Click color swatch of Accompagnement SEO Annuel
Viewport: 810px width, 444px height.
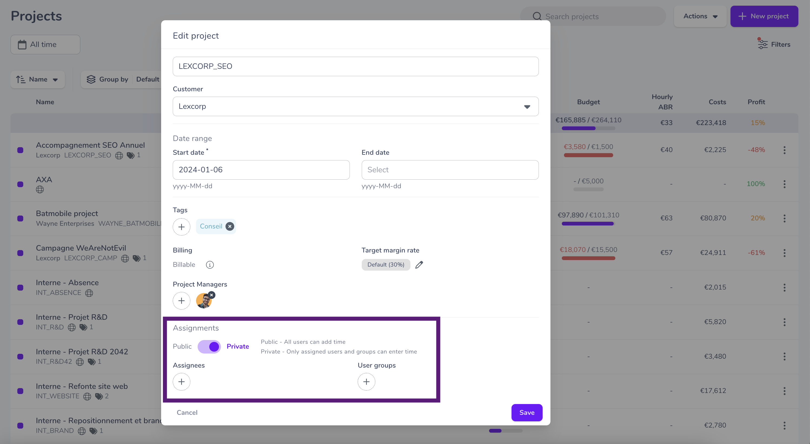[21, 150]
